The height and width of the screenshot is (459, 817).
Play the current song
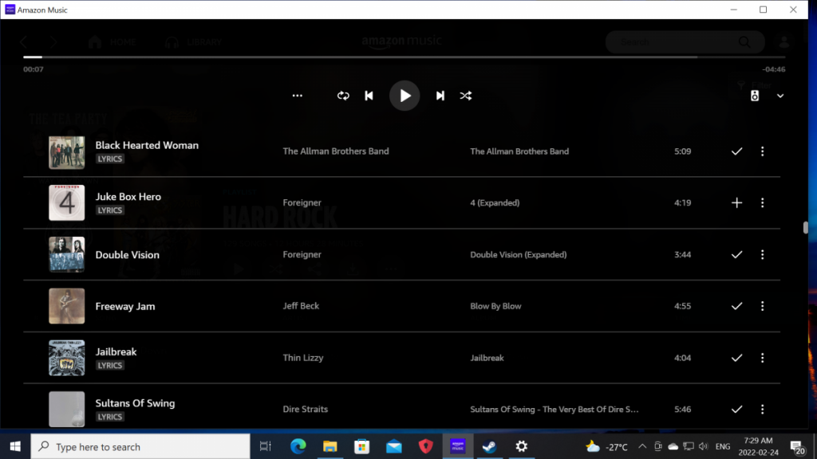click(405, 96)
